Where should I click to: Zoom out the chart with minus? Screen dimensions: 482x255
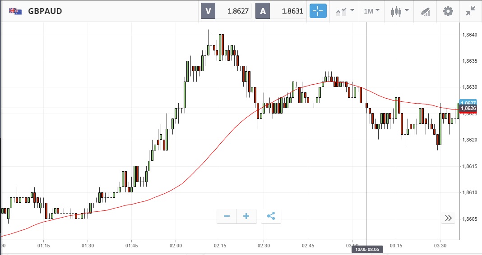(x=227, y=216)
